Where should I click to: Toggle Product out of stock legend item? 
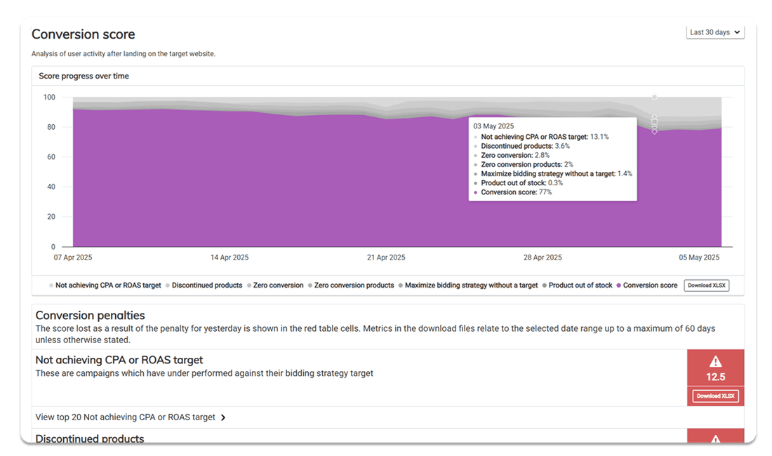click(577, 286)
